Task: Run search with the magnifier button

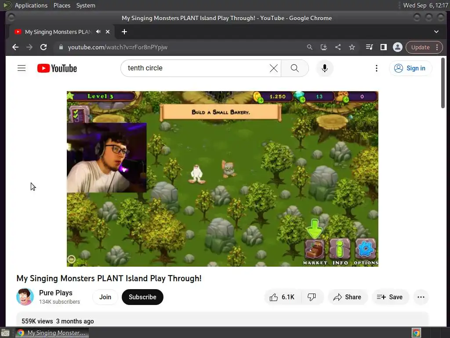Action: click(x=295, y=68)
